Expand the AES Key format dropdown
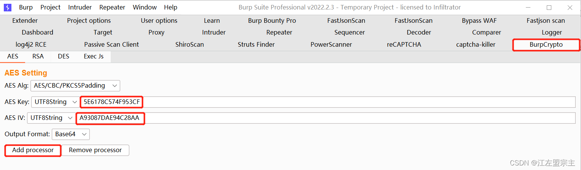The height and width of the screenshot is (170, 581). 55,102
